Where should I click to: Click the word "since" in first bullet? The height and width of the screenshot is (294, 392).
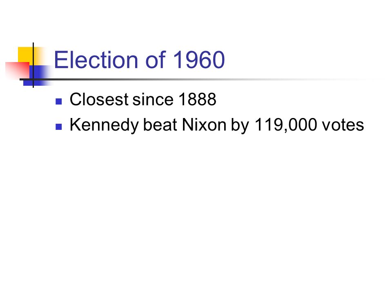153,99
